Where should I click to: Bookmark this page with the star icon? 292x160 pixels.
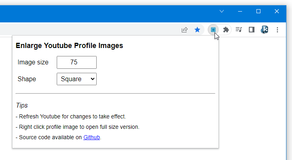tap(197, 30)
